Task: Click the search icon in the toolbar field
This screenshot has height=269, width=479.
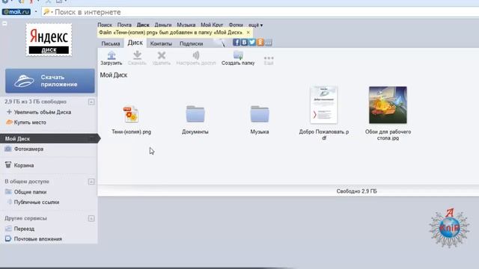Action: [x=46, y=12]
